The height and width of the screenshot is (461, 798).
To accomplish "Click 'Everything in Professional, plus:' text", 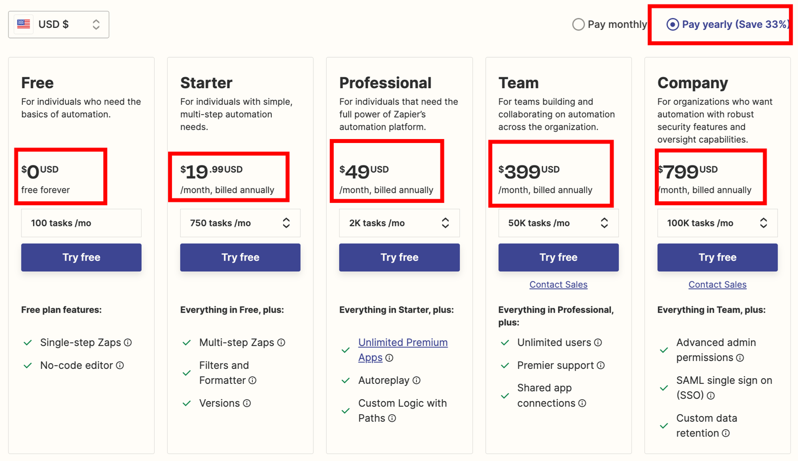I will pos(556,316).
